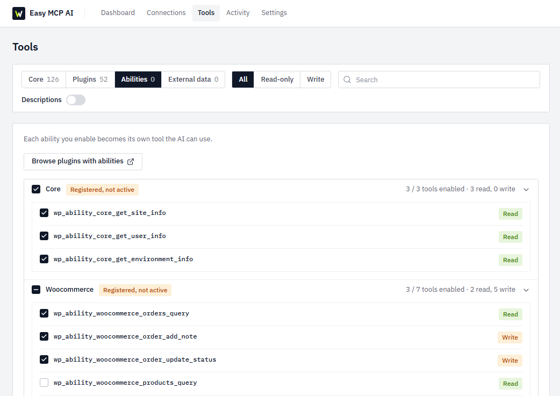
Task: Click the wp_ability_woocommerce_order_update_status name
Action: 135,359
